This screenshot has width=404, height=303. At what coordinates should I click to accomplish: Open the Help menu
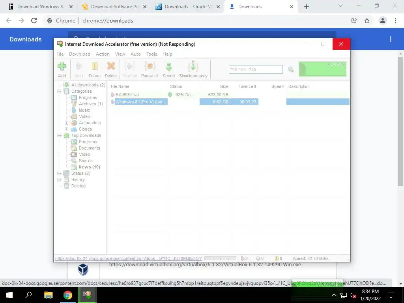tap(167, 54)
